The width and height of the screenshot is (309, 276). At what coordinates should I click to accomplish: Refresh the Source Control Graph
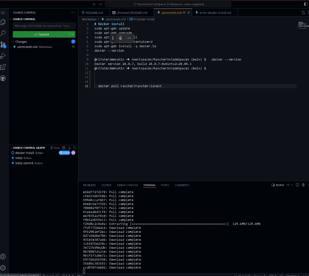pyautogui.click(x=75, y=148)
